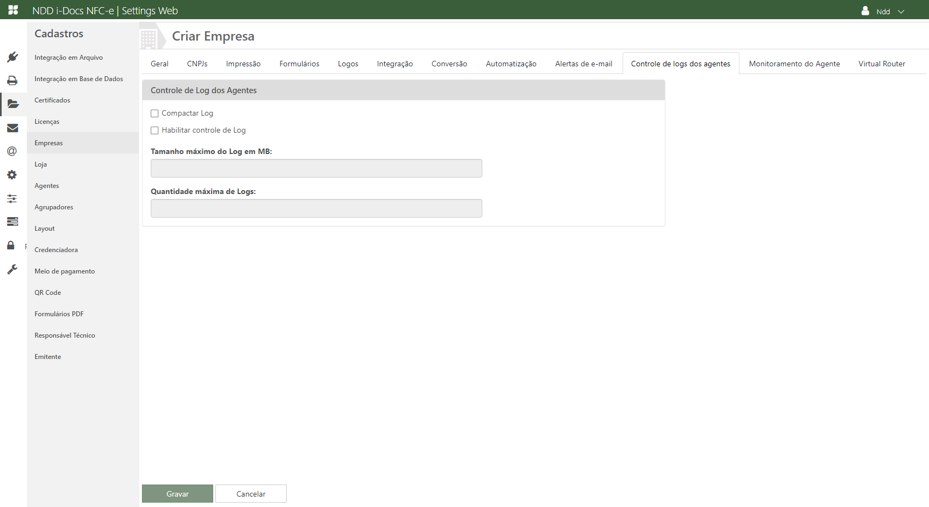Select the Formulários tab

(x=299, y=64)
